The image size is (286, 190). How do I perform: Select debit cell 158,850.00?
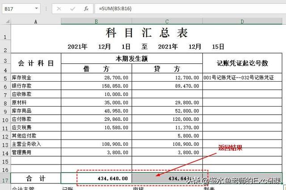point(97,86)
